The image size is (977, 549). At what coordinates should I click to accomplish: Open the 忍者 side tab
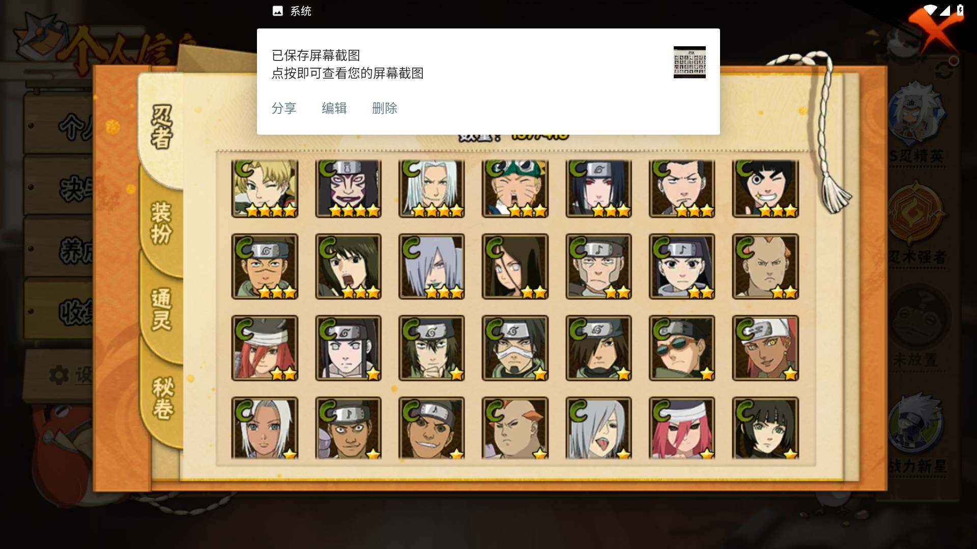pos(162,127)
